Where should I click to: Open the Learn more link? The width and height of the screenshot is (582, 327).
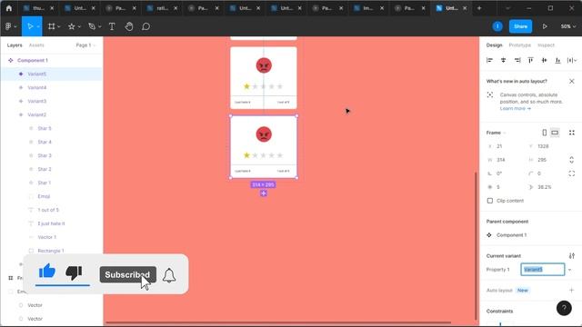tap(516, 108)
